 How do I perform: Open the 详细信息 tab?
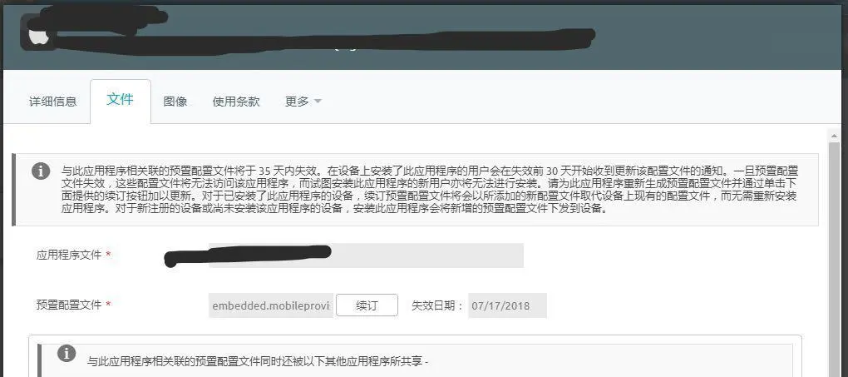[53, 102]
